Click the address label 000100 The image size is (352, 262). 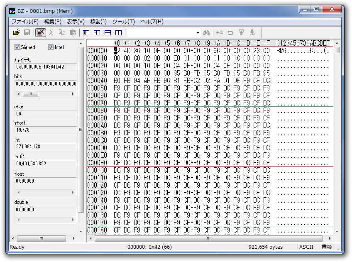click(97, 170)
